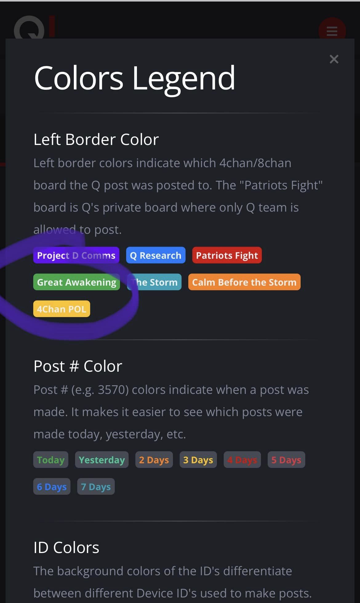Choose the Patriots Fight red badge
360x603 pixels.
click(x=227, y=255)
